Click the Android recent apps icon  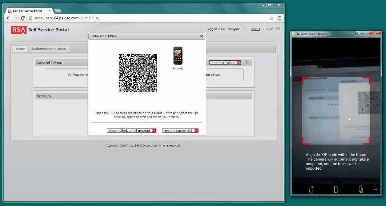tap(361, 189)
